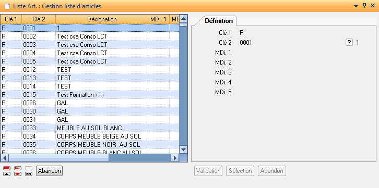The image size is (379, 188).
Task: Click the Clé 2 column header
Action: pyautogui.click(x=39, y=19)
